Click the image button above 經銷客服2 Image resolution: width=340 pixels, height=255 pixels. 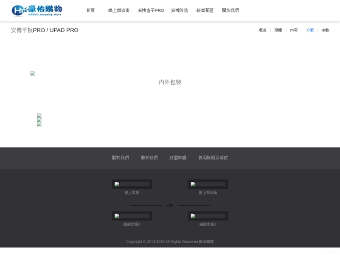[x=208, y=216]
